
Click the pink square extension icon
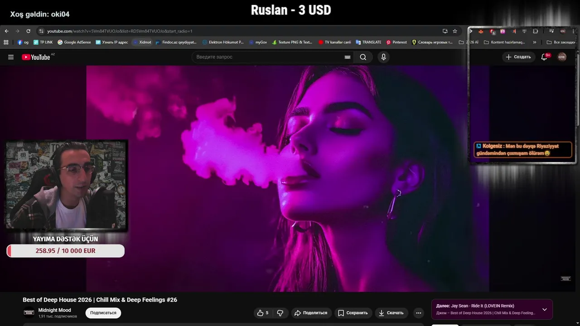(503, 31)
